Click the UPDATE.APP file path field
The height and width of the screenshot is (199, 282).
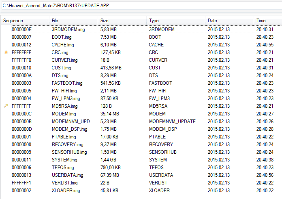pyautogui.click(x=142, y=6)
